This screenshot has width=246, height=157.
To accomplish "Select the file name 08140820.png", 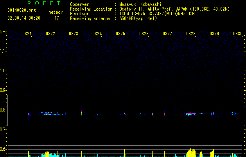I will [22, 10].
